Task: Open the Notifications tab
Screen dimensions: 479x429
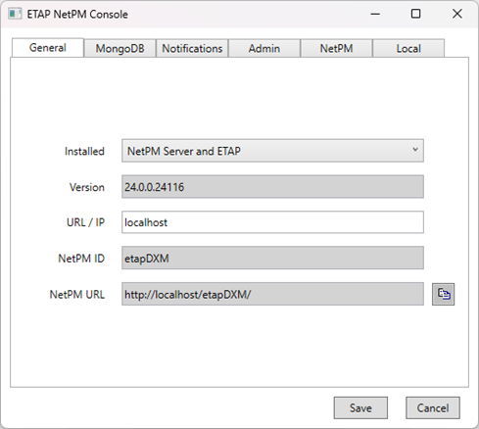Action: [x=192, y=48]
